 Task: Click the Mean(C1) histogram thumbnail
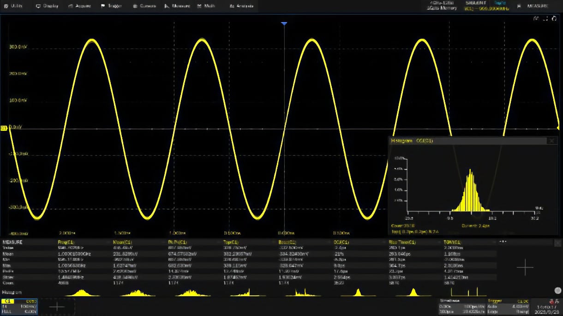137,292
